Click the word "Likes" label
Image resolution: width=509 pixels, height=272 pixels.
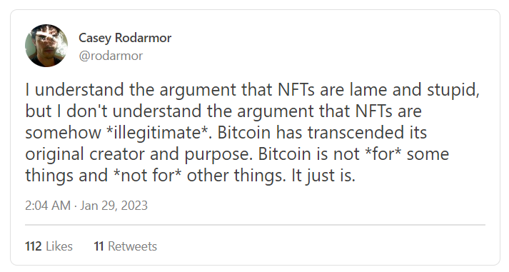pos(59,246)
